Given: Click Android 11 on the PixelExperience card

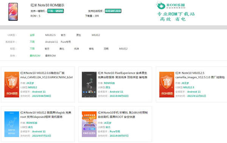Looking at the screenshot, I should tap(117, 92).
